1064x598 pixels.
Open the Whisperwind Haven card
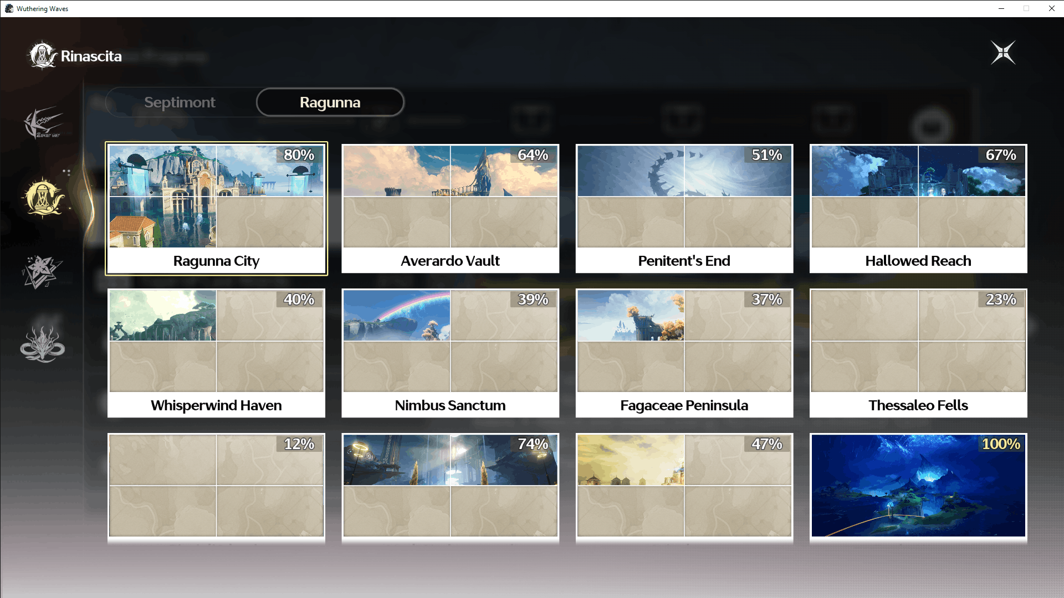pyautogui.click(x=216, y=353)
